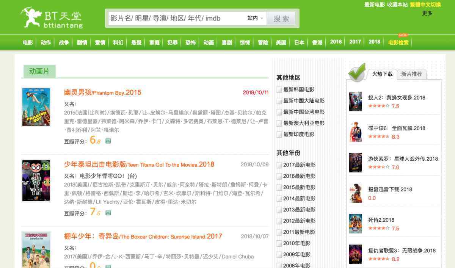The width and height of the screenshot is (455, 268).
Task: Select the 犯罪 genre menu item
Action: pyautogui.click(x=173, y=42)
